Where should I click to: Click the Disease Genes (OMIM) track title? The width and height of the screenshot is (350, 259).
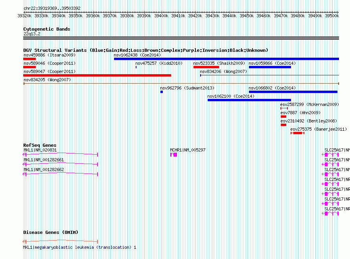[x=51, y=232]
